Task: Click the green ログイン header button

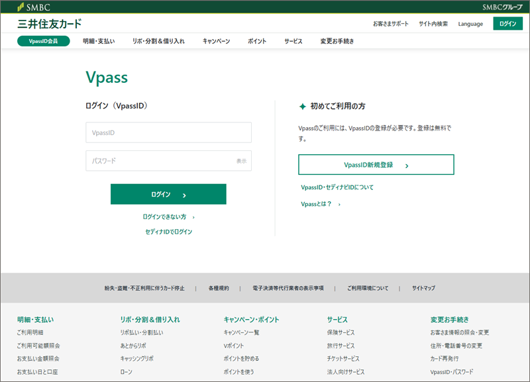Action: coord(507,24)
